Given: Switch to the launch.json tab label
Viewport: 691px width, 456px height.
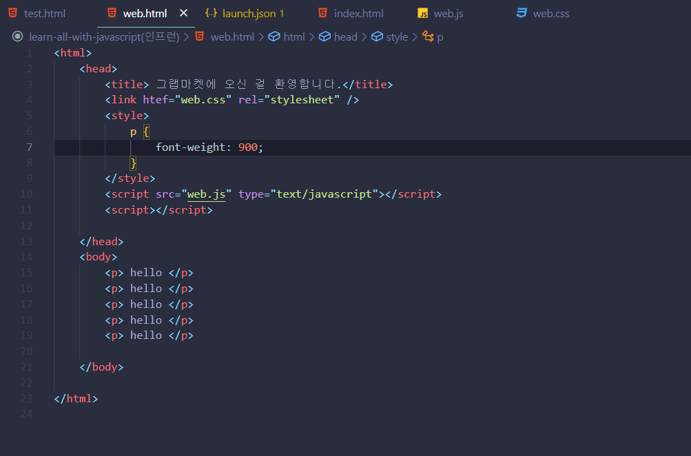Looking at the screenshot, I should pos(249,13).
